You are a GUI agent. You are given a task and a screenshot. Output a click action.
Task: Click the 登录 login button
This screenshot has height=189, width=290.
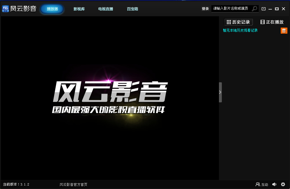point(205,8)
